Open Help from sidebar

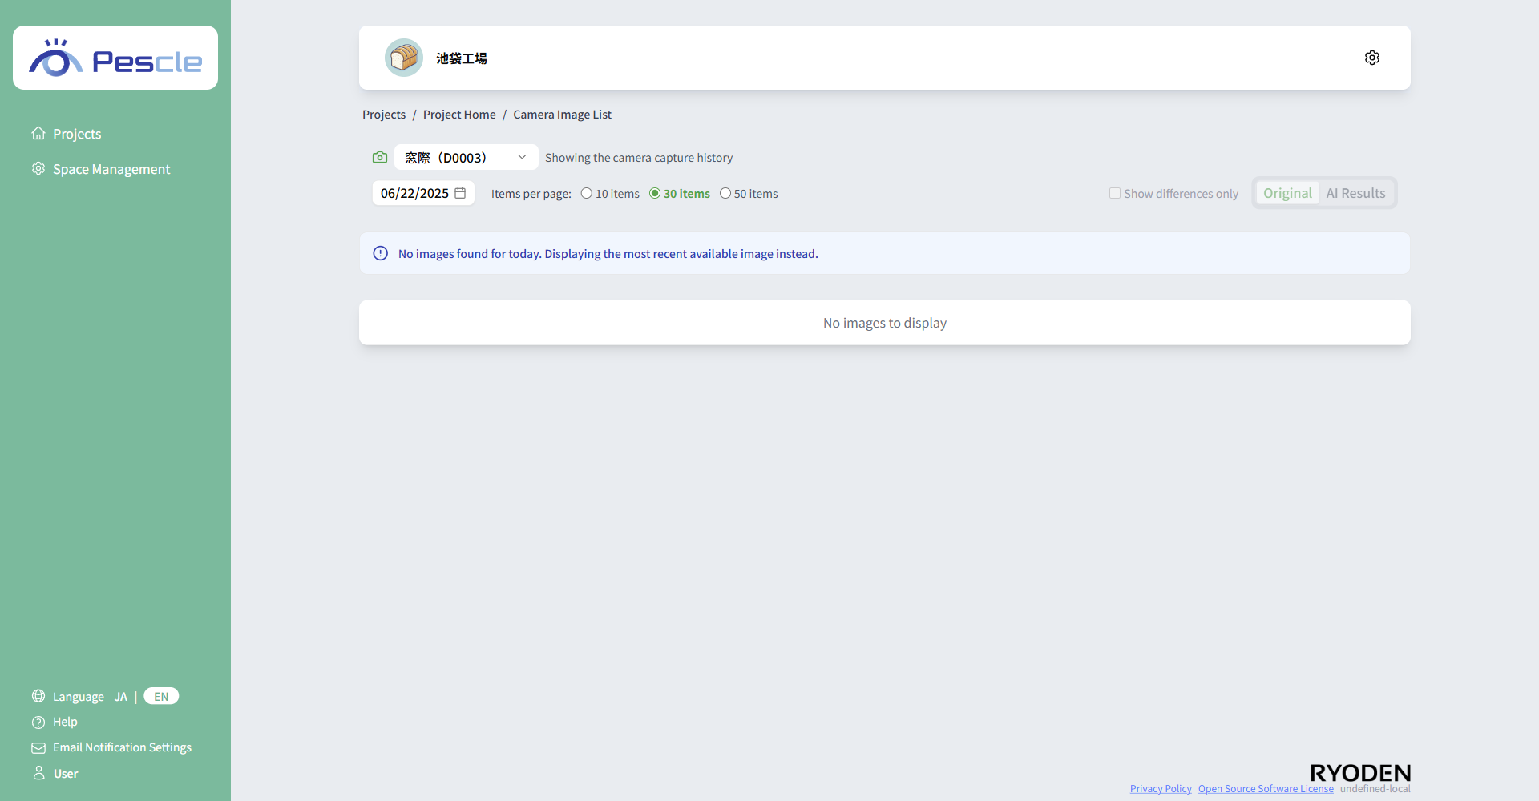coord(65,722)
